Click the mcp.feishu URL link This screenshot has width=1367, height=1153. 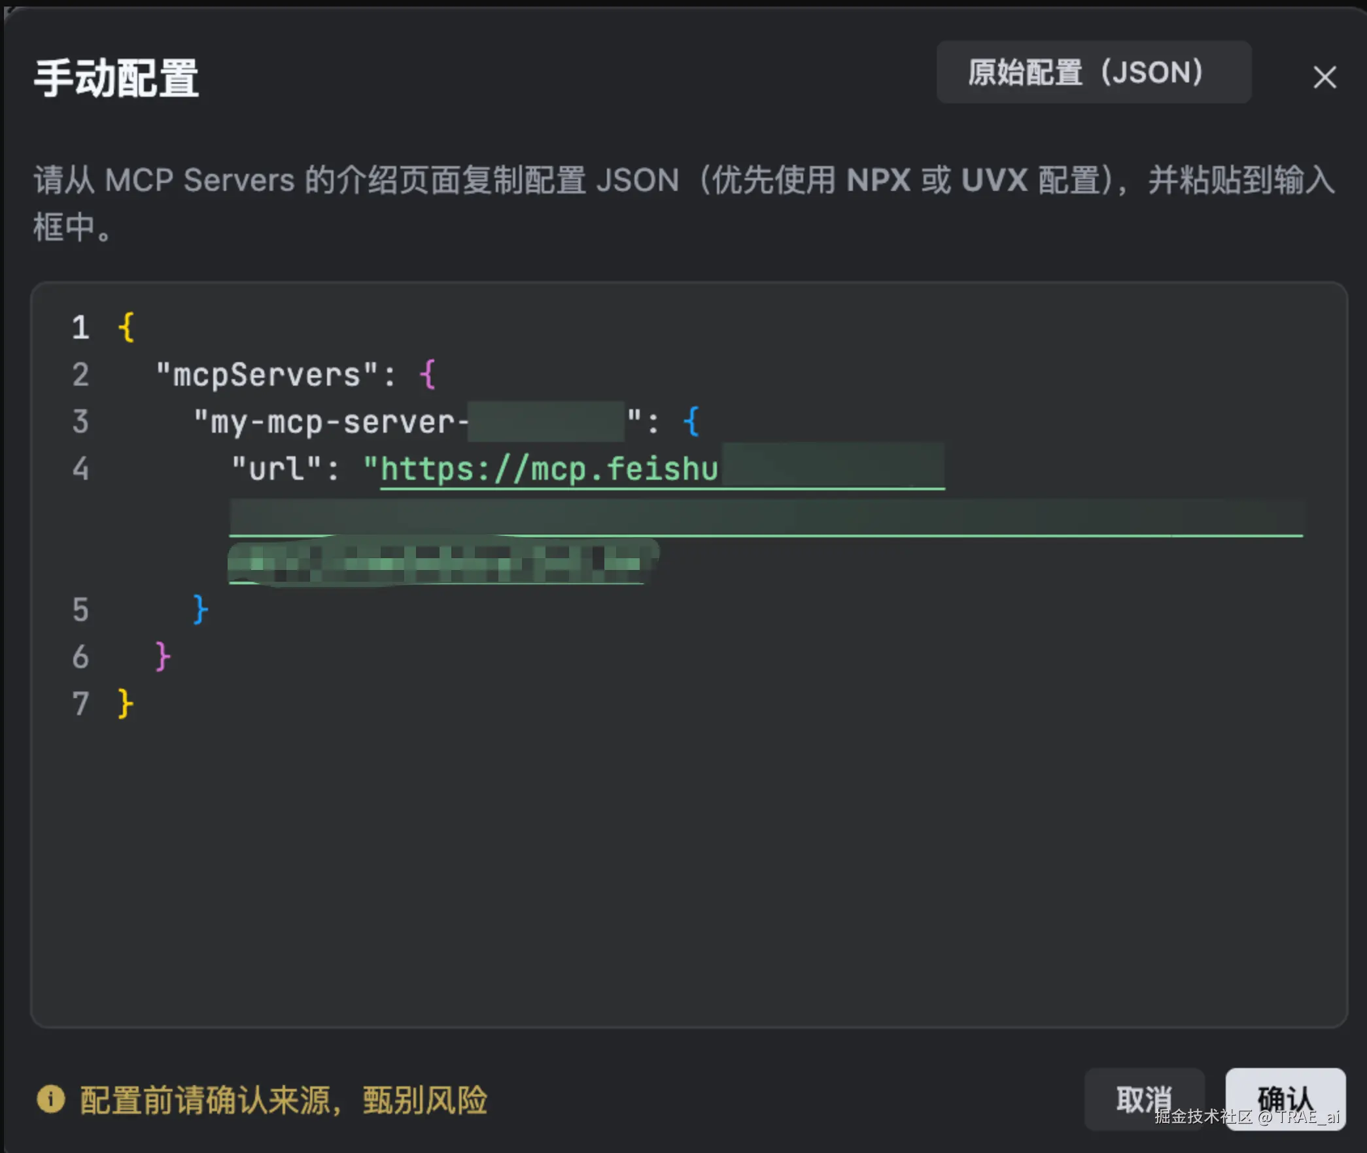549,469
